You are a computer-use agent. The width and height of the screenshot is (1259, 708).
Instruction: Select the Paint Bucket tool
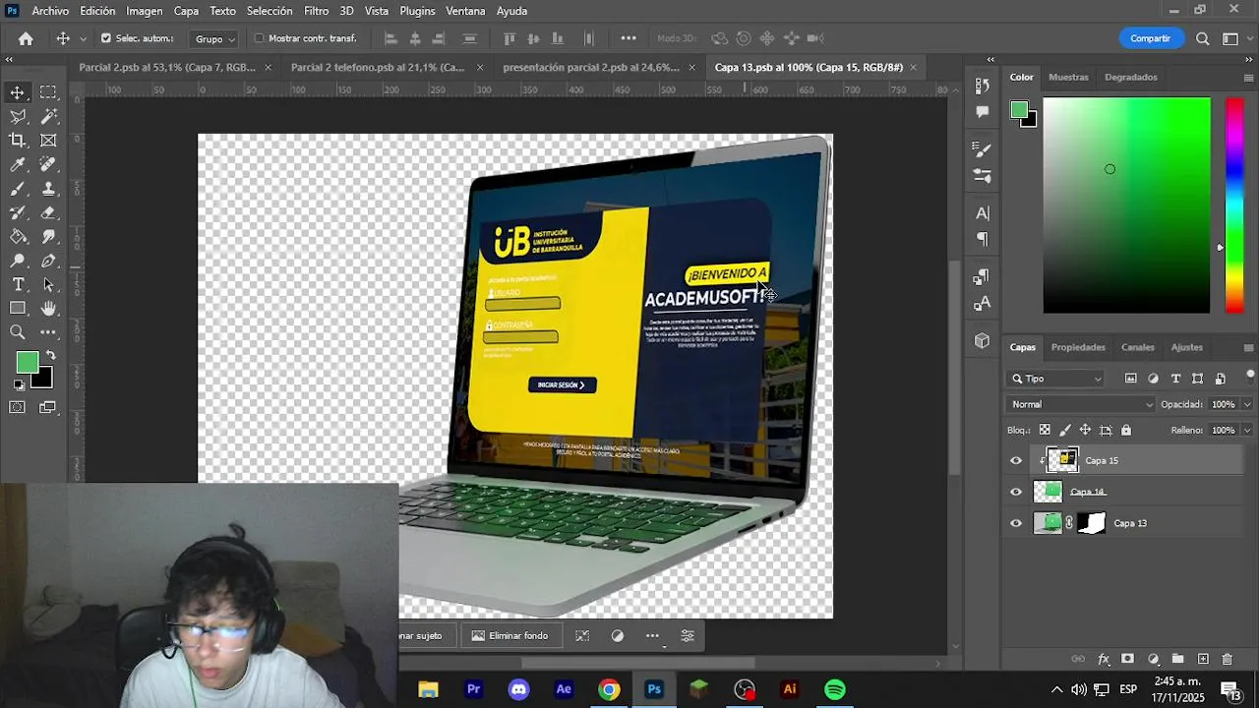(x=18, y=237)
